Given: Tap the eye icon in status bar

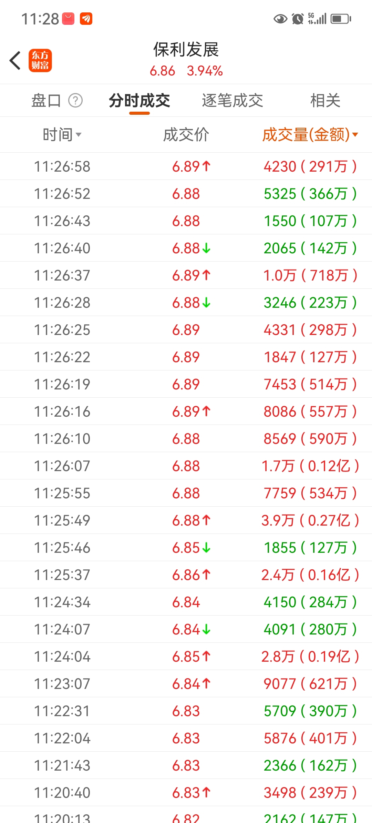Looking at the screenshot, I should coord(280,19).
